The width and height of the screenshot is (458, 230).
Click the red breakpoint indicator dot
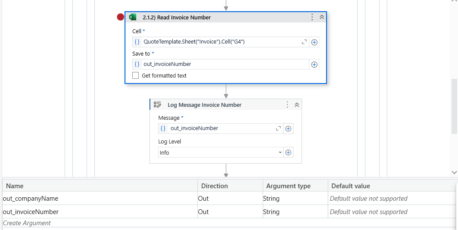pyautogui.click(x=121, y=17)
